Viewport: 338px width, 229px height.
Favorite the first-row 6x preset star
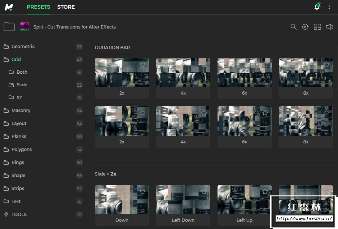[265, 64]
